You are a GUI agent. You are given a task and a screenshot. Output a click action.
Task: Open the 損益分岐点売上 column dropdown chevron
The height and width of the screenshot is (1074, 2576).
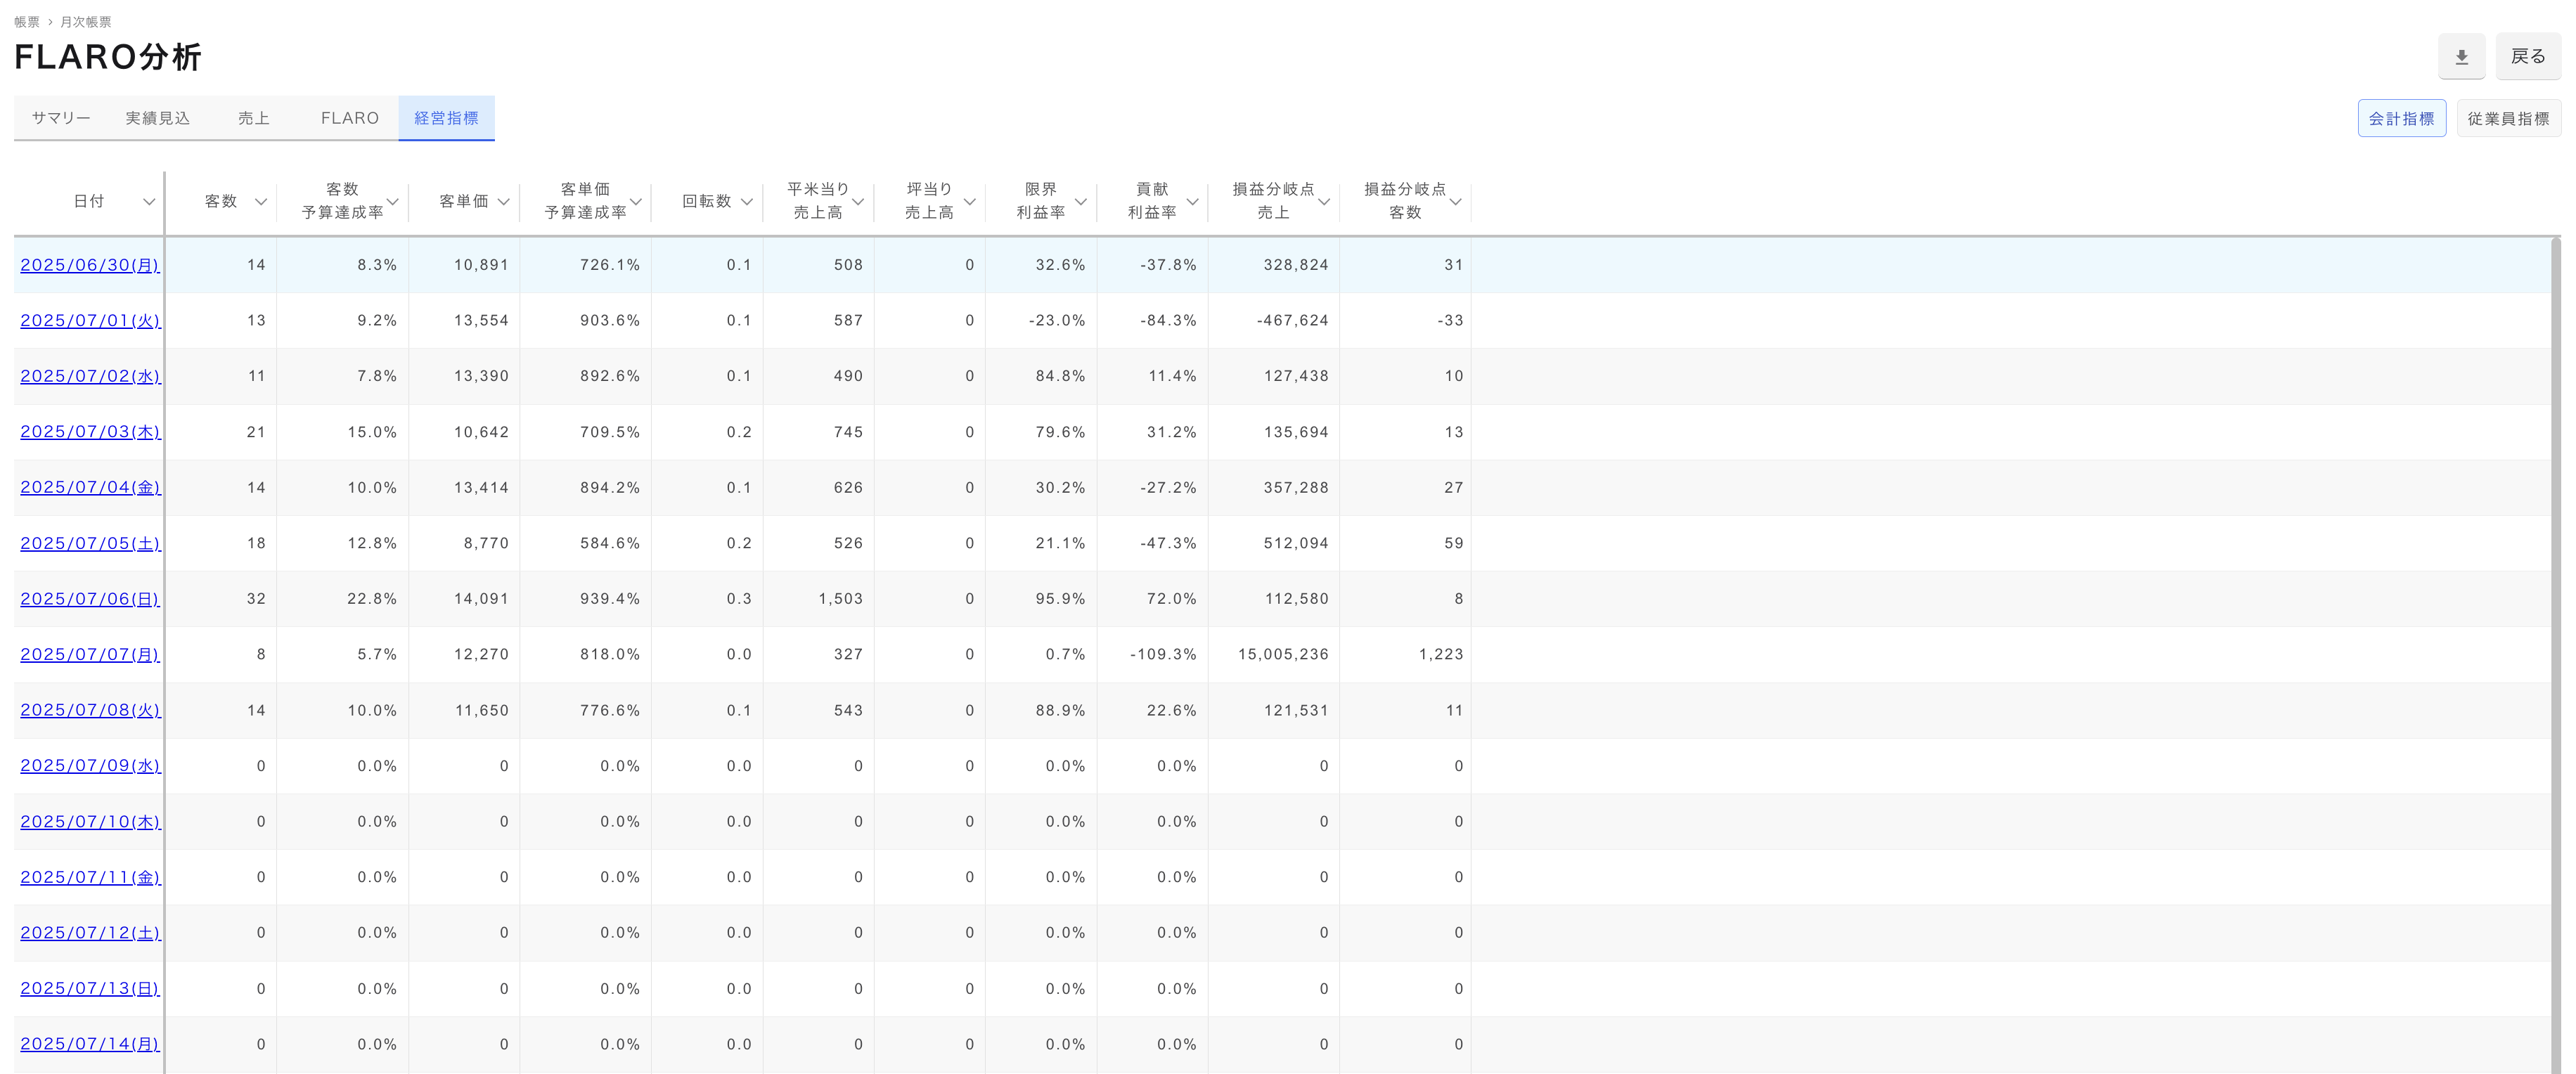(1324, 202)
